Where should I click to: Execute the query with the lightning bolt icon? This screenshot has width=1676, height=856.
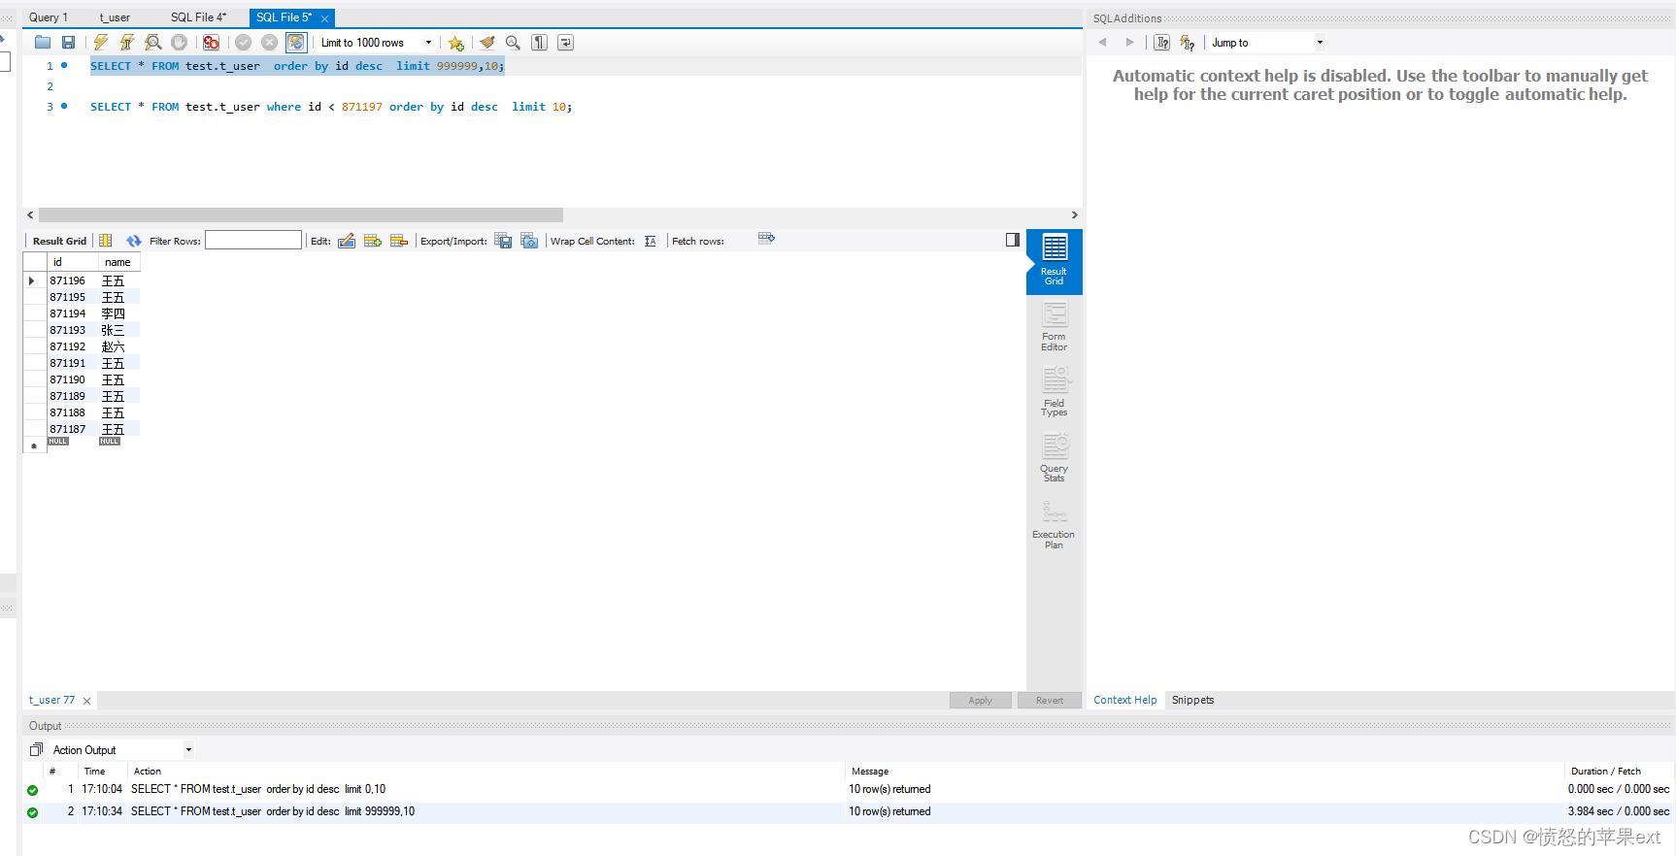pyautogui.click(x=101, y=43)
